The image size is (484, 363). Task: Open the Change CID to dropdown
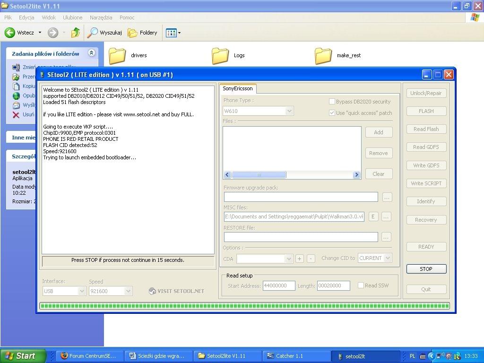pos(388,258)
